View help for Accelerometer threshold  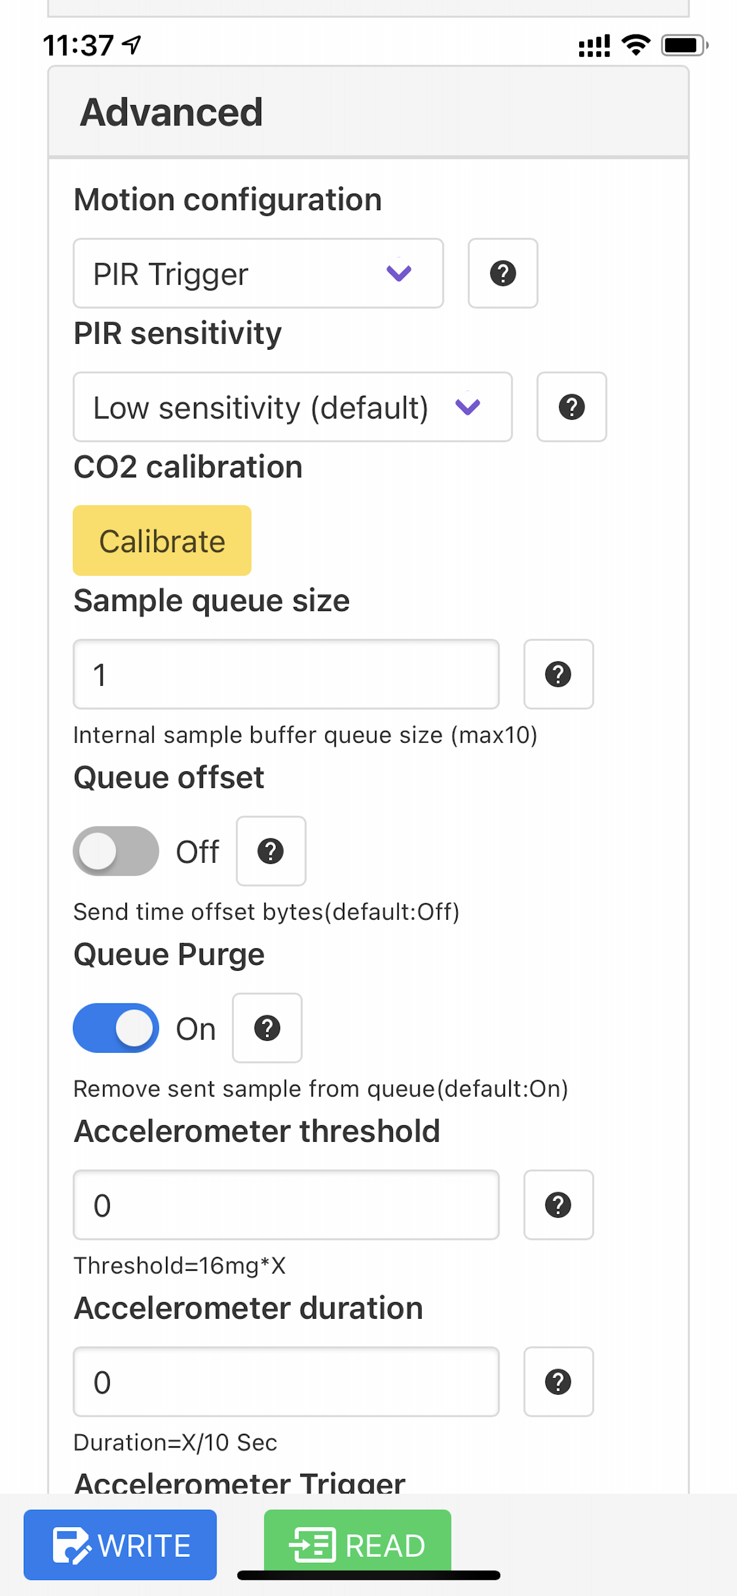(558, 1205)
